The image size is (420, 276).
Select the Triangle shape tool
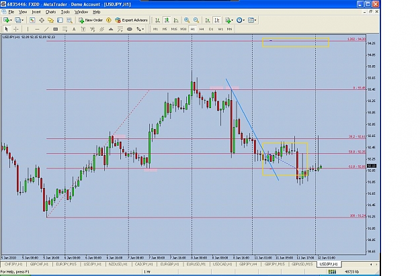(111, 29)
